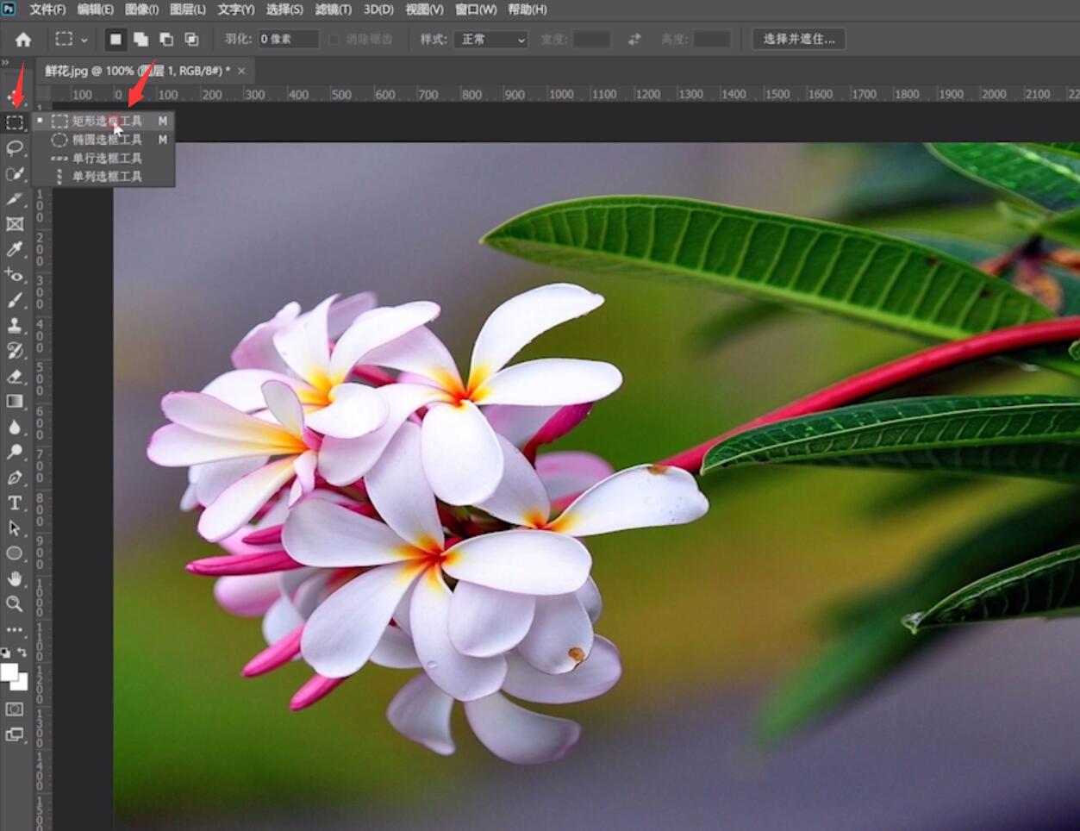Open the Edit Toolbar three-dots button
Viewport: 1080px width, 831px height.
[15, 629]
